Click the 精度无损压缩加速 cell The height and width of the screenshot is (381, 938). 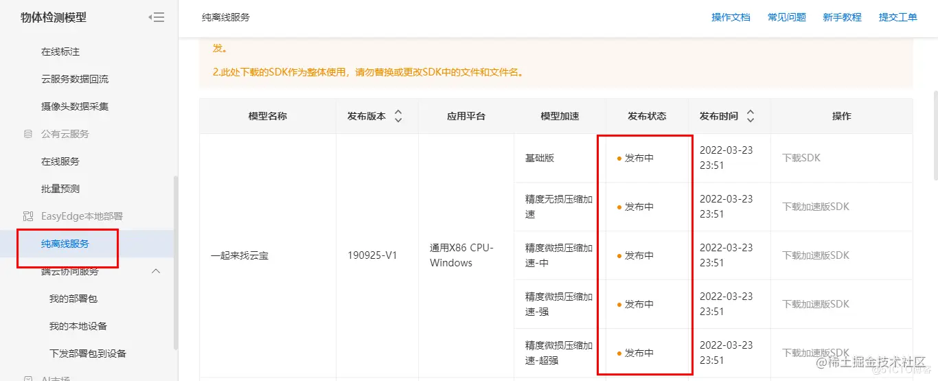(559, 207)
